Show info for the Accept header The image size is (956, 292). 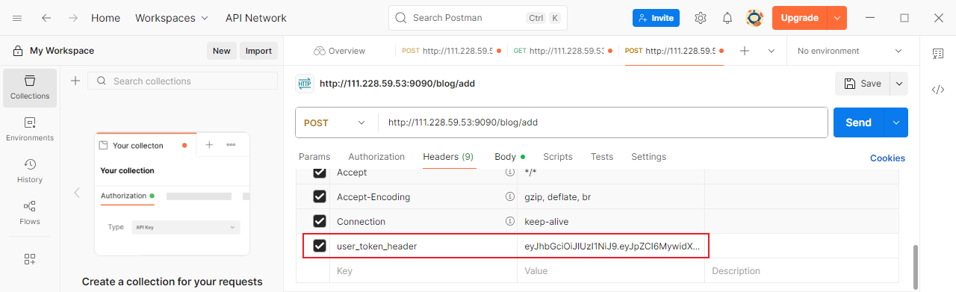(x=511, y=173)
